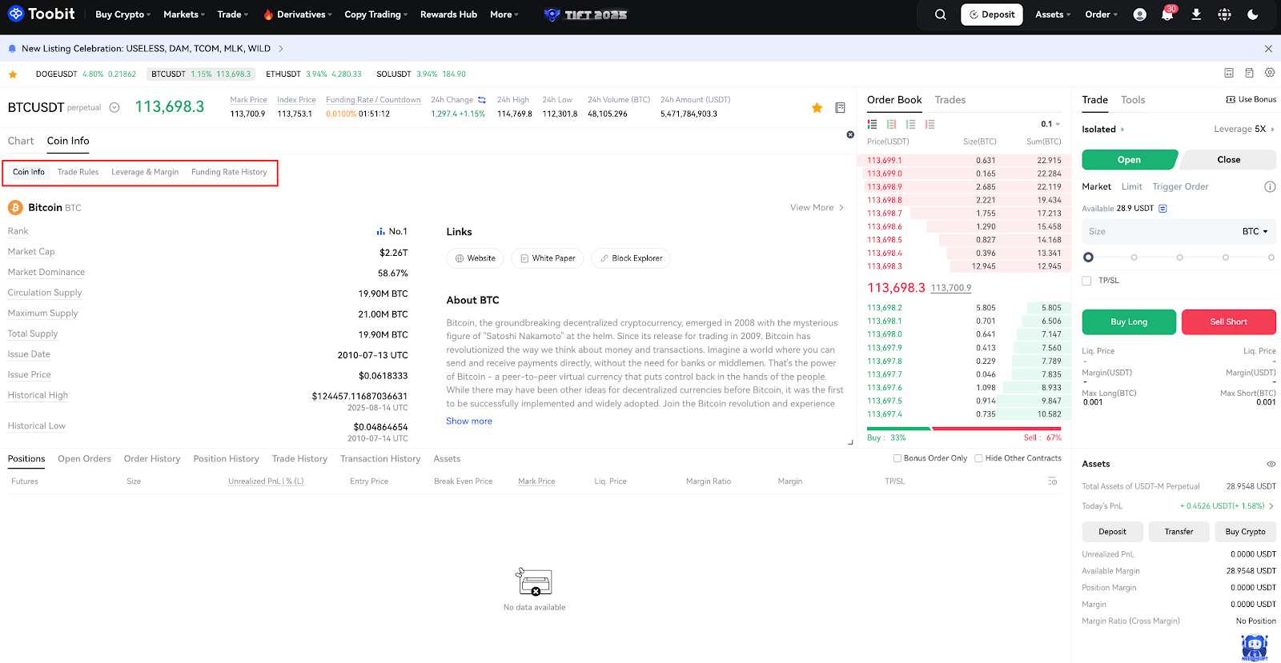
Task: Click the transfer icon beside Available USDT
Action: point(1163,208)
